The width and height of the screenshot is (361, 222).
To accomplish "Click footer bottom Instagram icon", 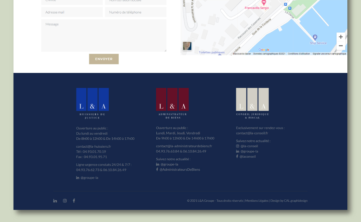I will pos(65,201).
